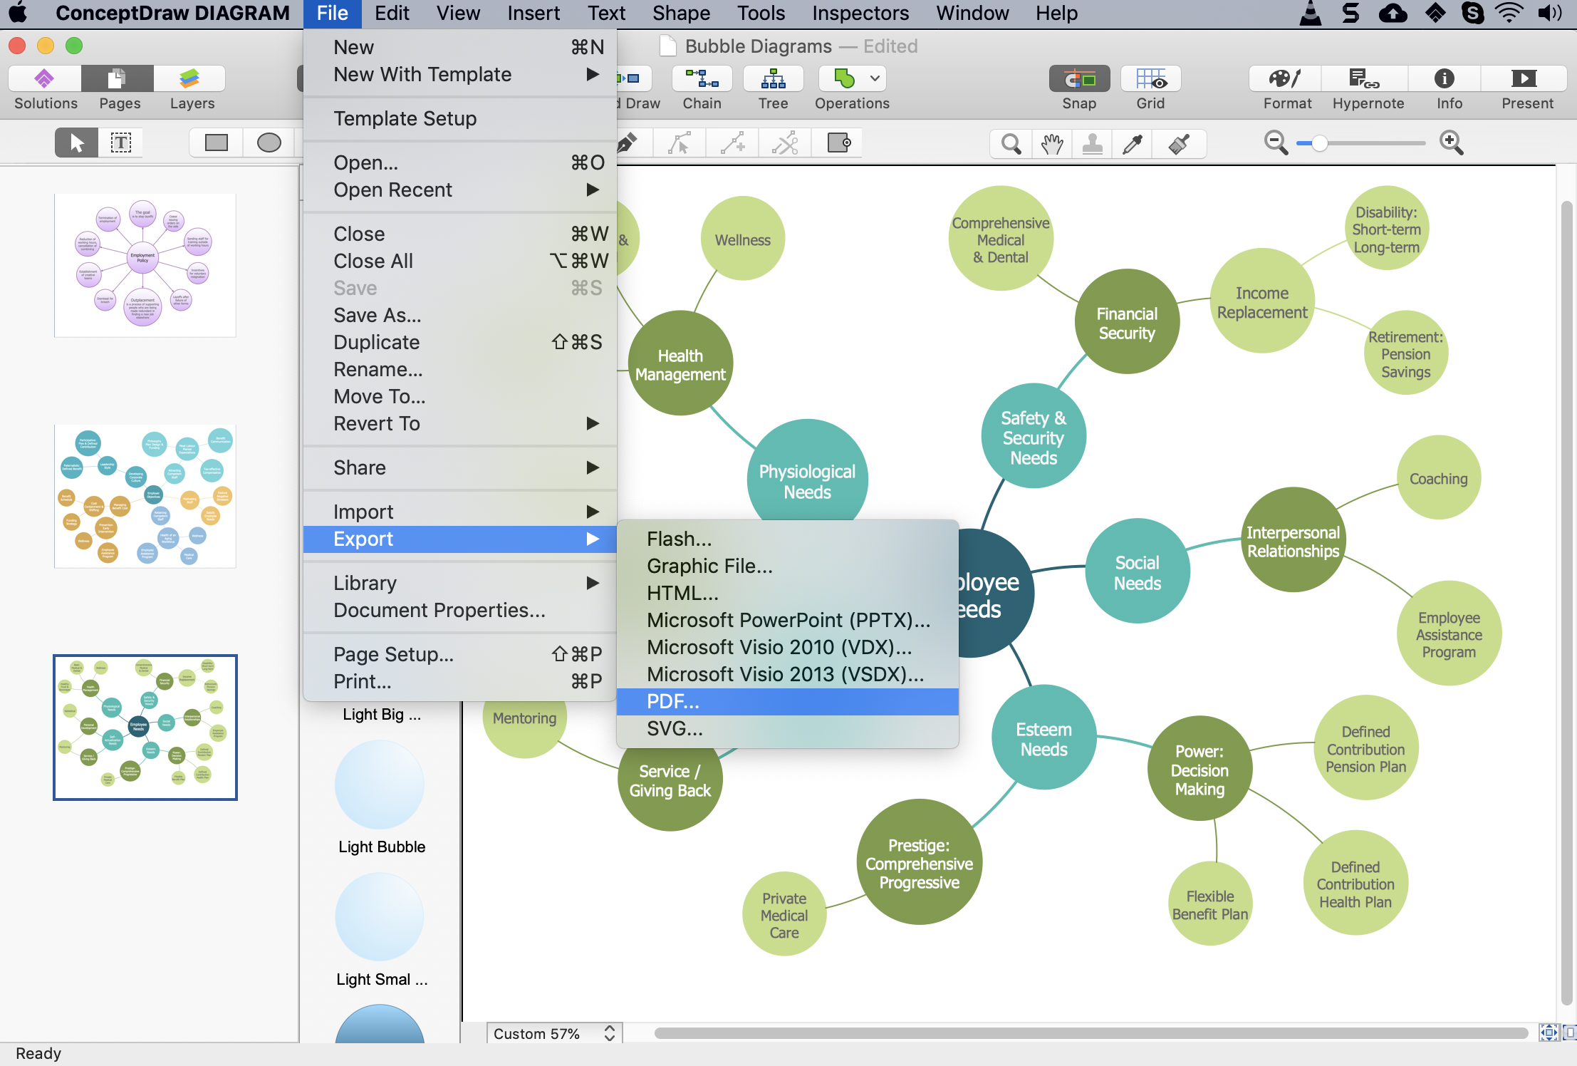
Task: Select the Tree connector tool
Action: point(773,79)
